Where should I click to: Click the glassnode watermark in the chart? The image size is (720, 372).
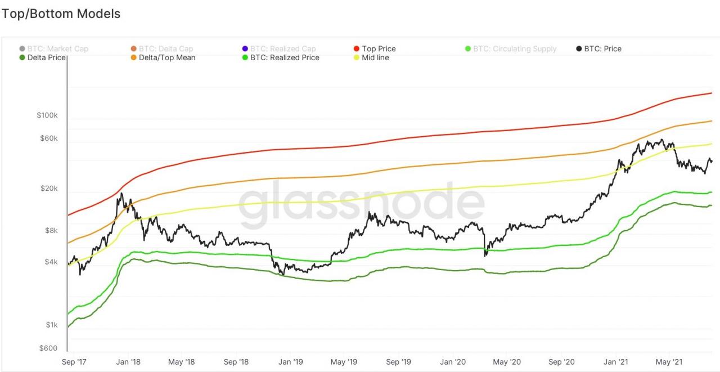coord(361,202)
